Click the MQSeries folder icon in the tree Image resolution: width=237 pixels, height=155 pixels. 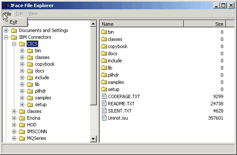coord(22,139)
